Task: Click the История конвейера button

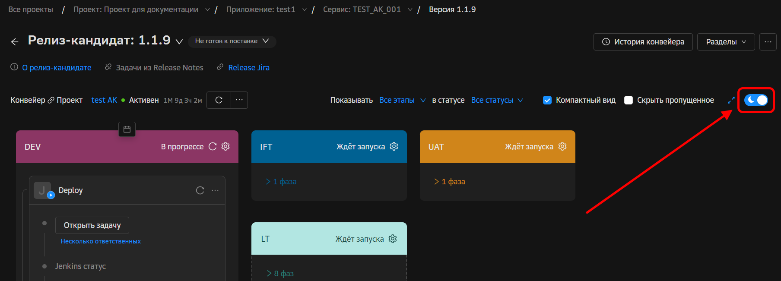Action: [x=643, y=42]
